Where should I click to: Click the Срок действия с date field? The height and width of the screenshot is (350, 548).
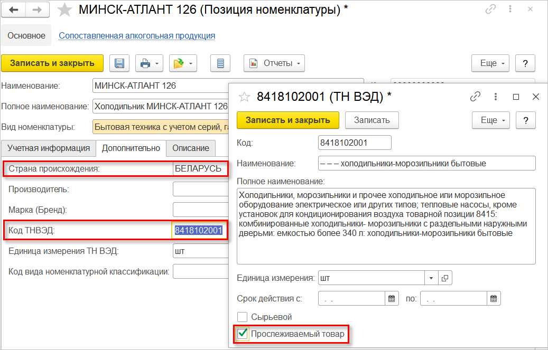click(351, 299)
